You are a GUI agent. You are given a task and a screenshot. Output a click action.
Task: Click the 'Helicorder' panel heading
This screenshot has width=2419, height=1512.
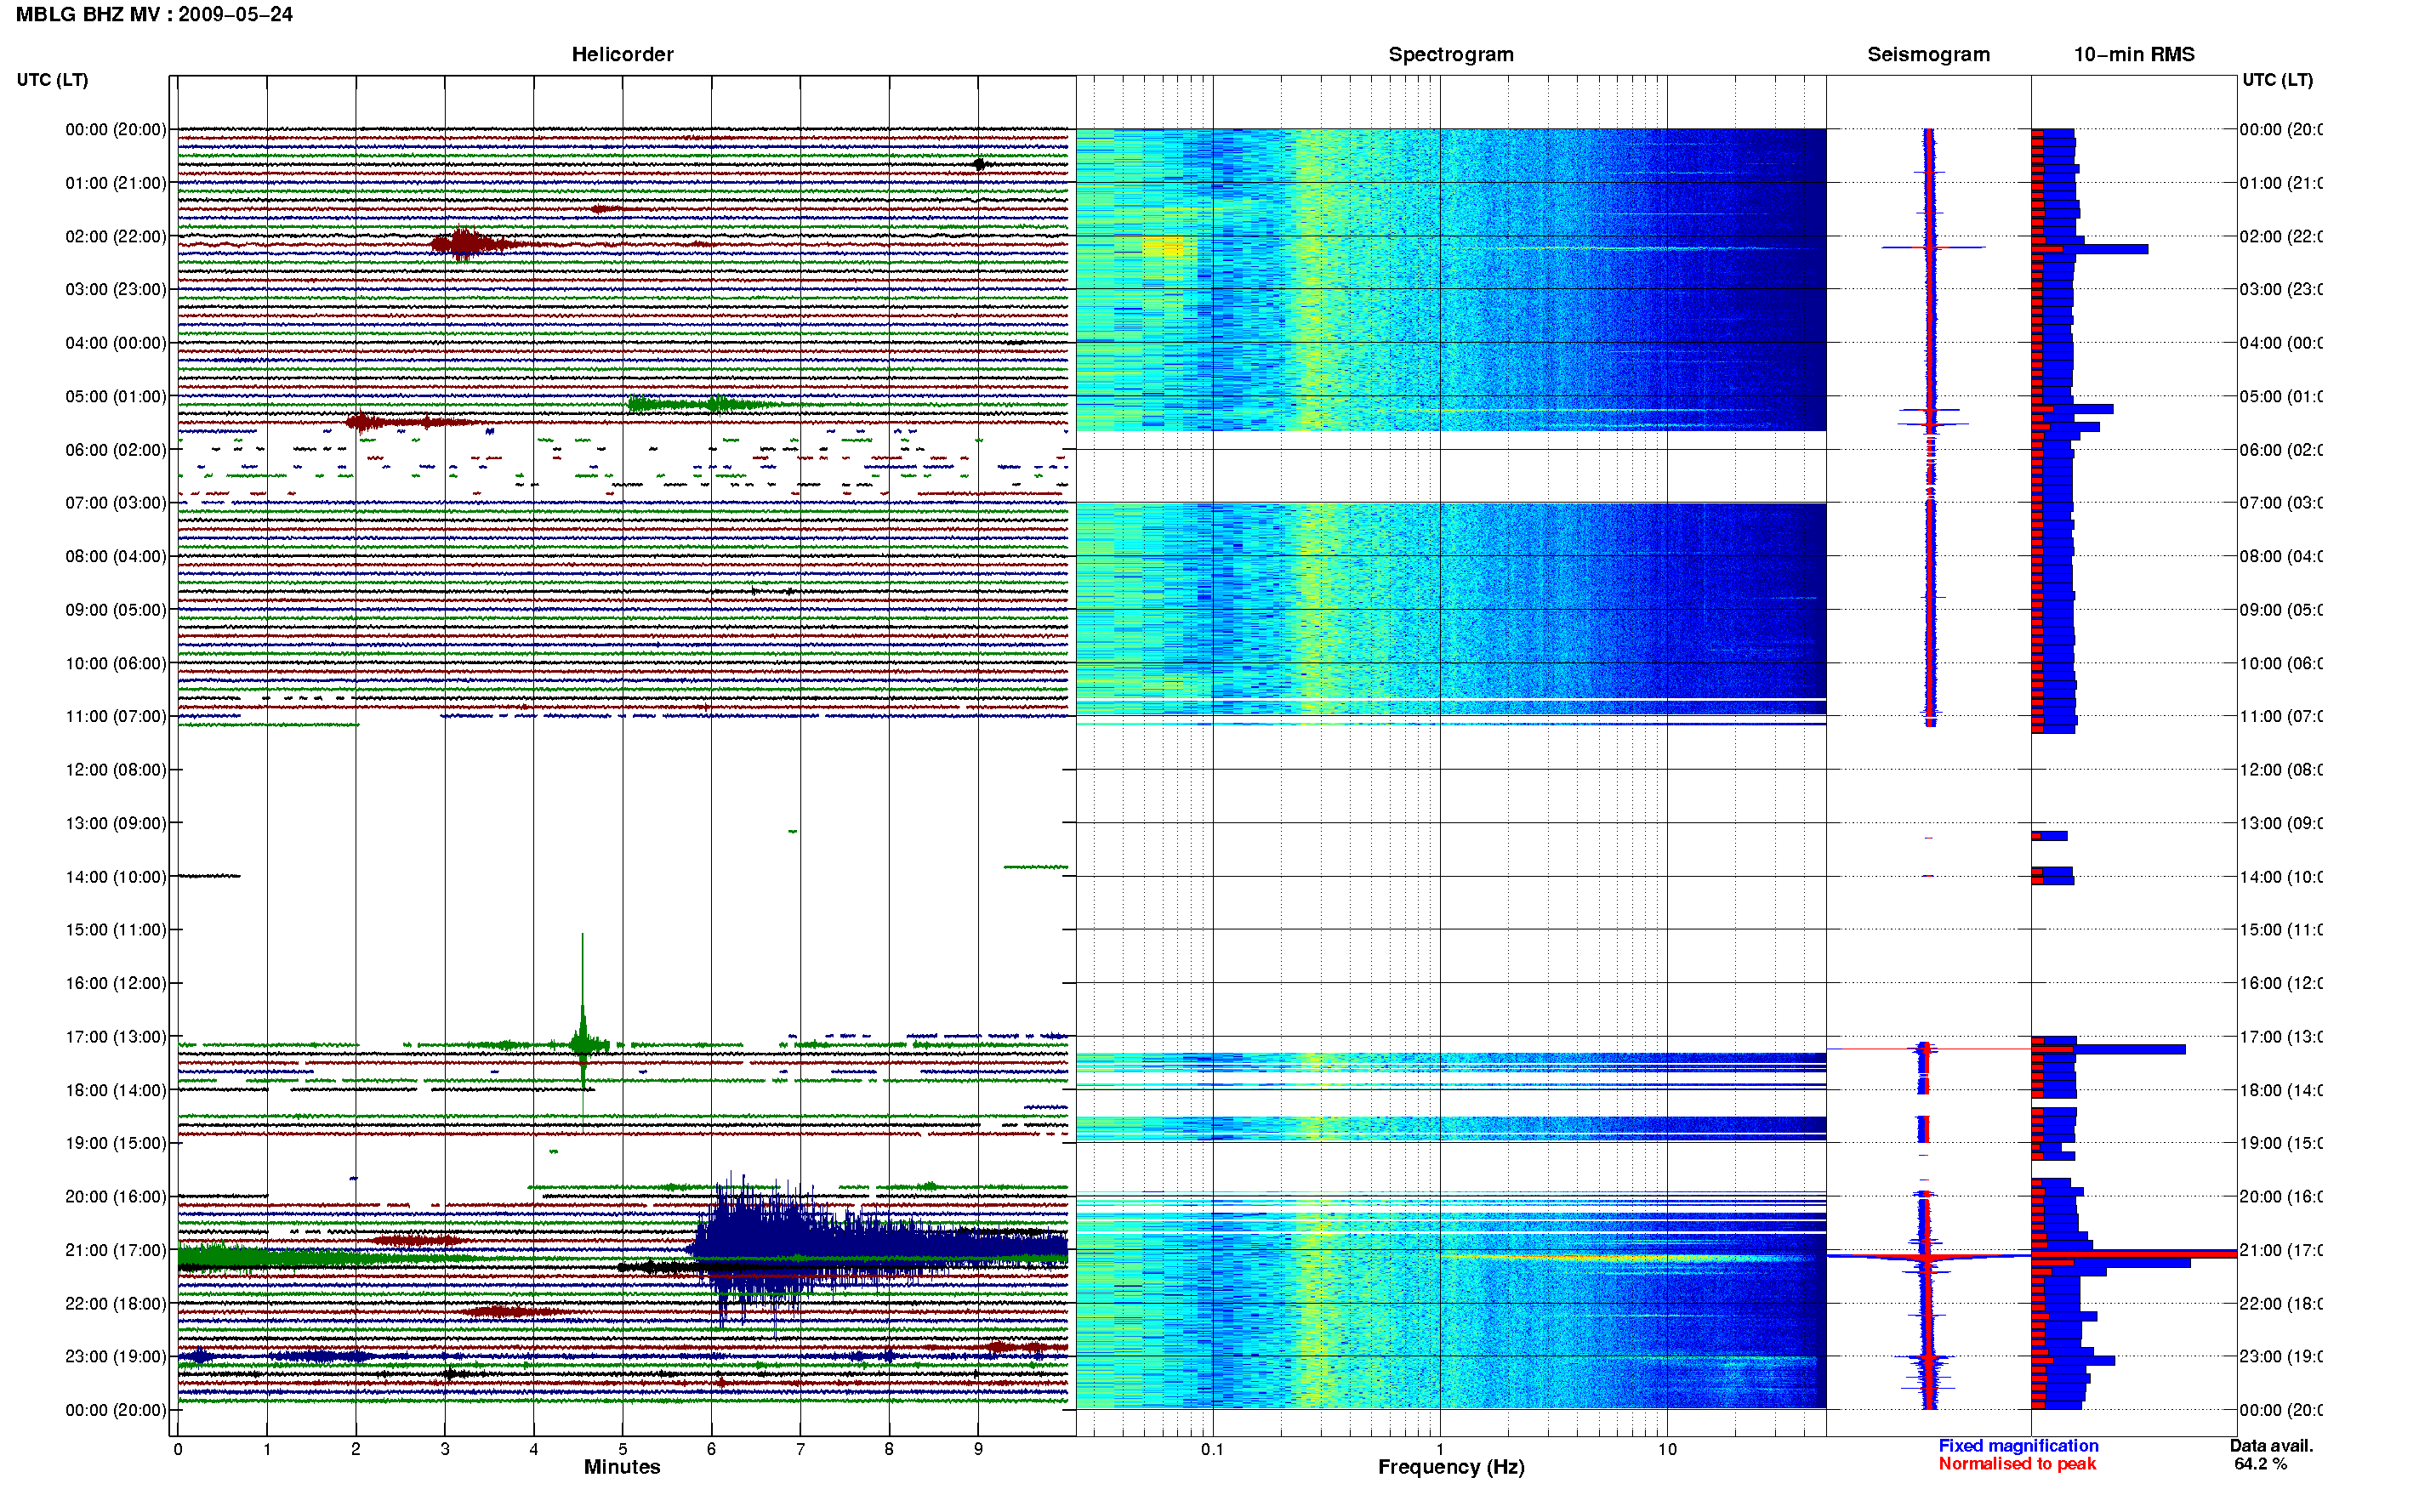[x=622, y=55]
